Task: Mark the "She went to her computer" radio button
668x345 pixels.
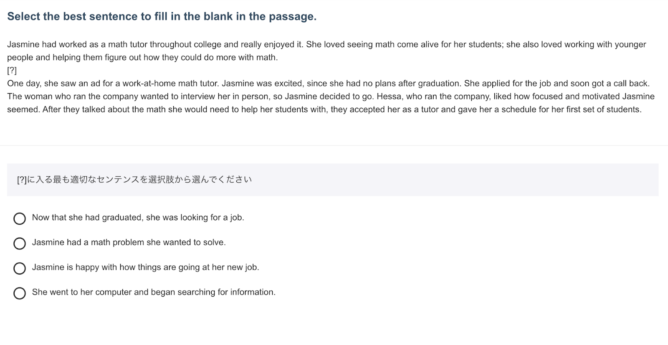Action: (x=20, y=293)
